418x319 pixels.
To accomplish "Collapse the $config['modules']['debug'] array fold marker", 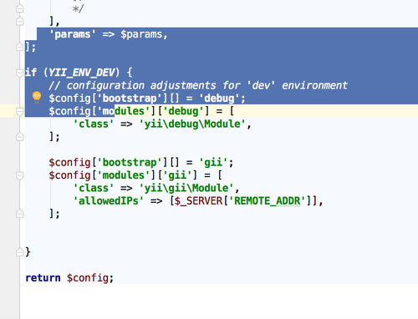I will [19, 111].
